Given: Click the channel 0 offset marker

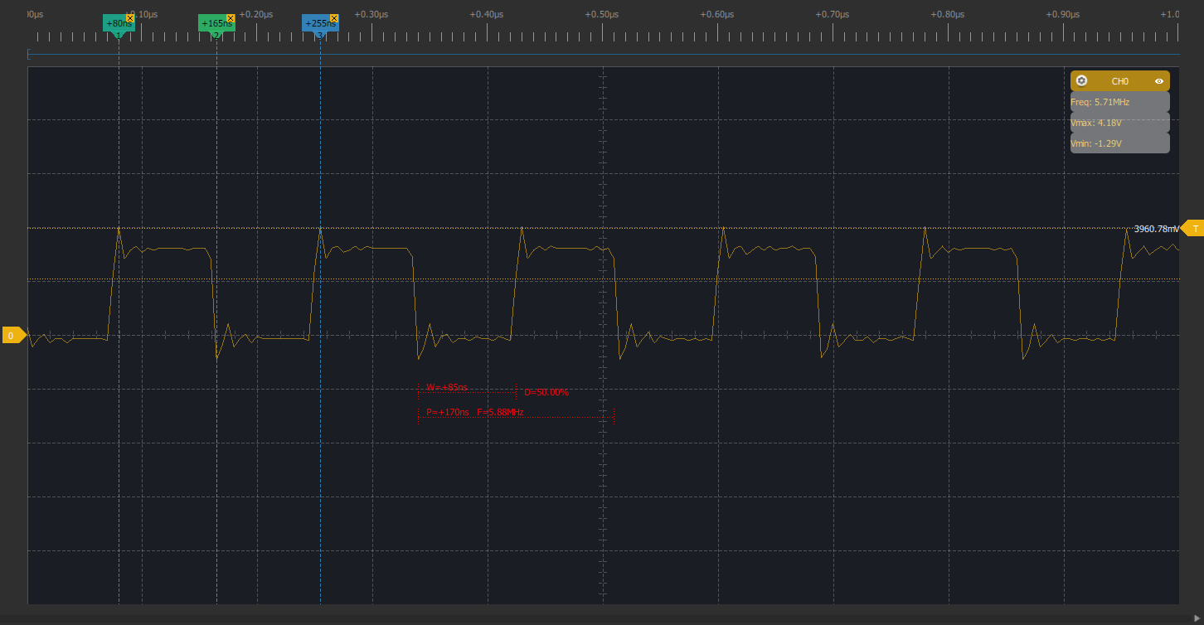Looking at the screenshot, I should pos(11,336).
